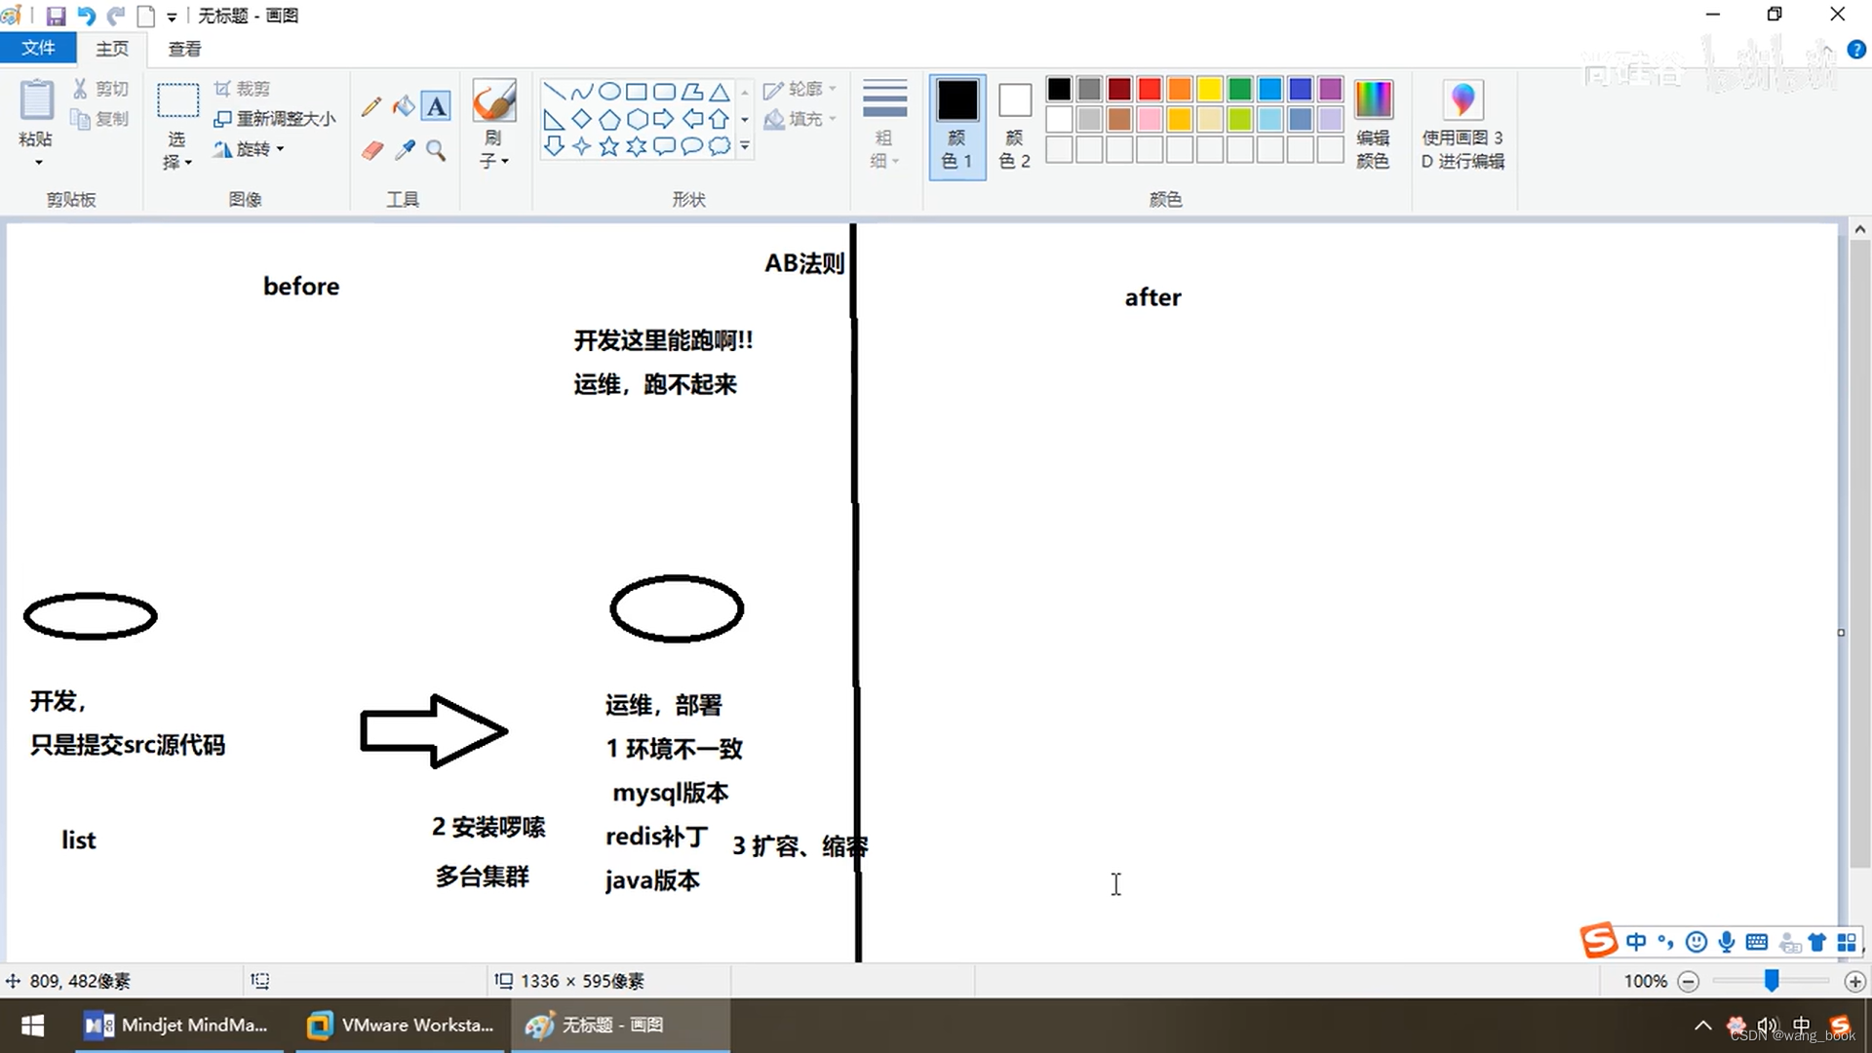Select the Text tool
1872x1053 pixels.
[x=436, y=106]
